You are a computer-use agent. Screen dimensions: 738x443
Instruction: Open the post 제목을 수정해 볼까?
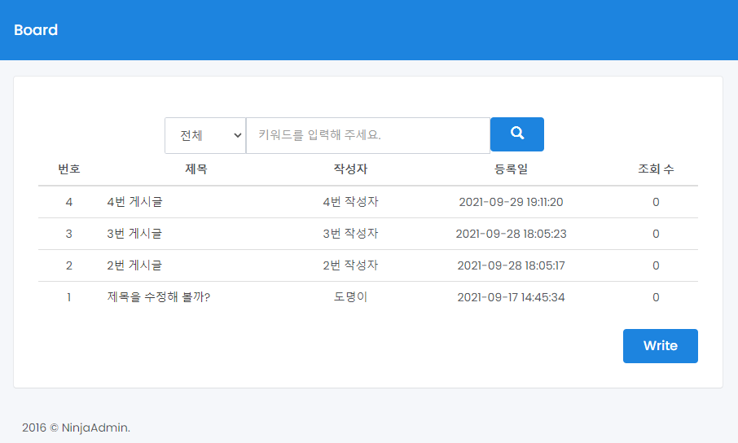pyautogui.click(x=159, y=297)
